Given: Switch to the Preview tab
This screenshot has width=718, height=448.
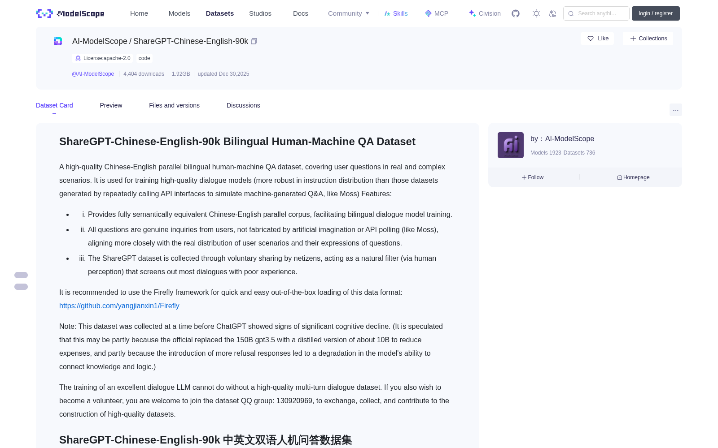Looking at the screenshot, I should click(111, 105).
